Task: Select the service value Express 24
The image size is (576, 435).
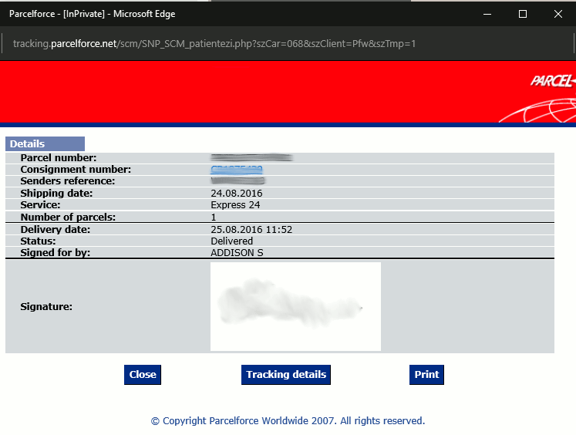Action: (x=235, y=204)
